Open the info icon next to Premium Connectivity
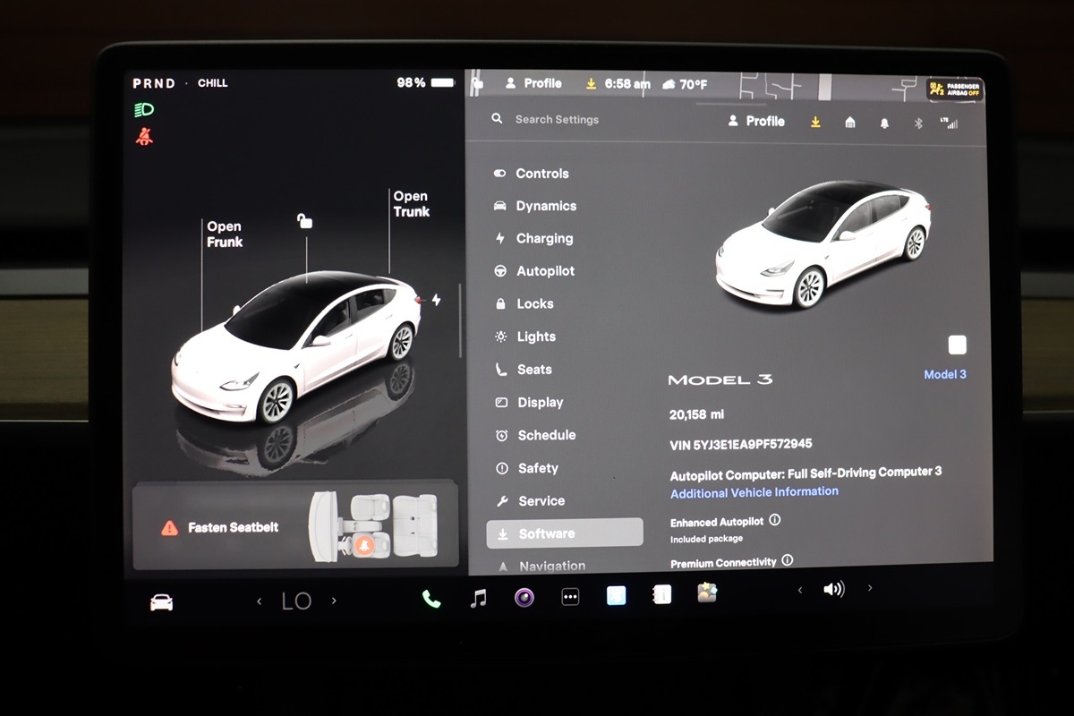The width and height of the screenshot is (1074, 716). [788, 560]
